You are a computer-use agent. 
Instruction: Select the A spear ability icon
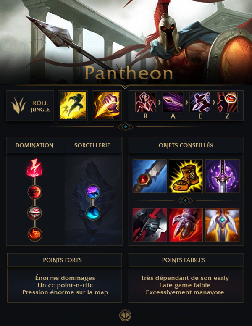point(173,102)
